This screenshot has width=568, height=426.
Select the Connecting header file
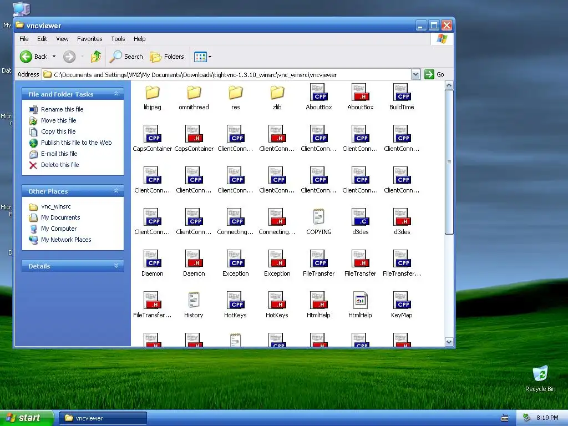coord(277,222)
